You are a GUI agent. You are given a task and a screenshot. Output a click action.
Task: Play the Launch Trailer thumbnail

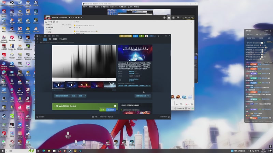[59, 85]
